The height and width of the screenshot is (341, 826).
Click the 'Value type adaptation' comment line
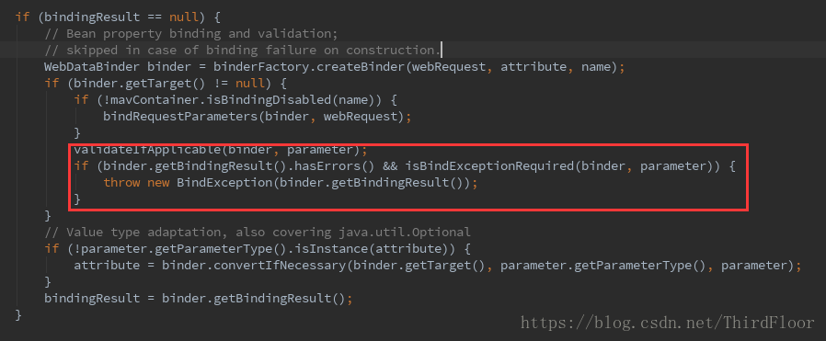tap(258, 232)
